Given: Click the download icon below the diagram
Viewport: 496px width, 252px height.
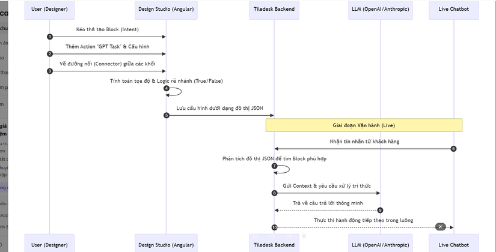Looking at the screenshot, I should click(x=304, y=236).
